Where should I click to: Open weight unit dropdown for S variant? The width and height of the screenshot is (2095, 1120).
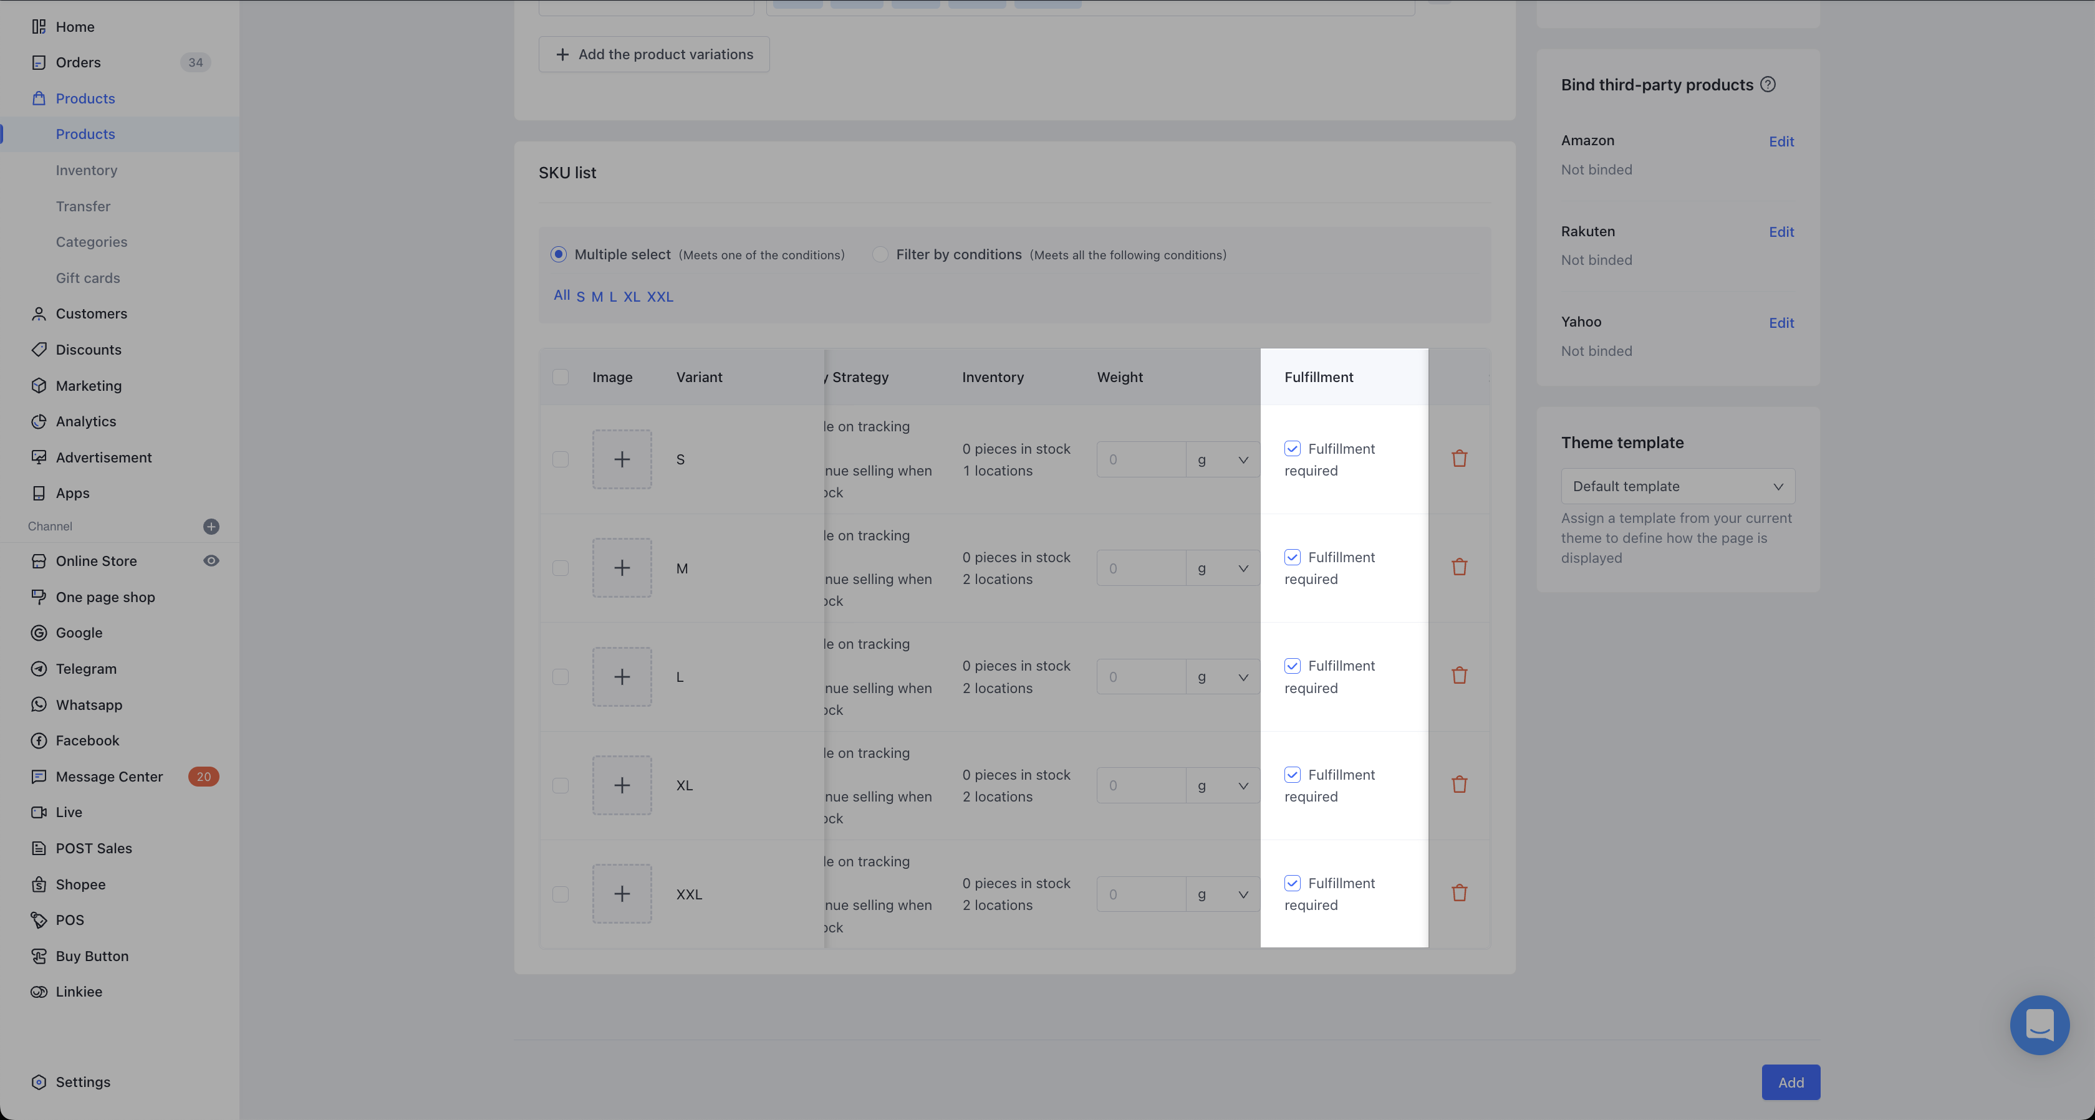coord(1222,460)
